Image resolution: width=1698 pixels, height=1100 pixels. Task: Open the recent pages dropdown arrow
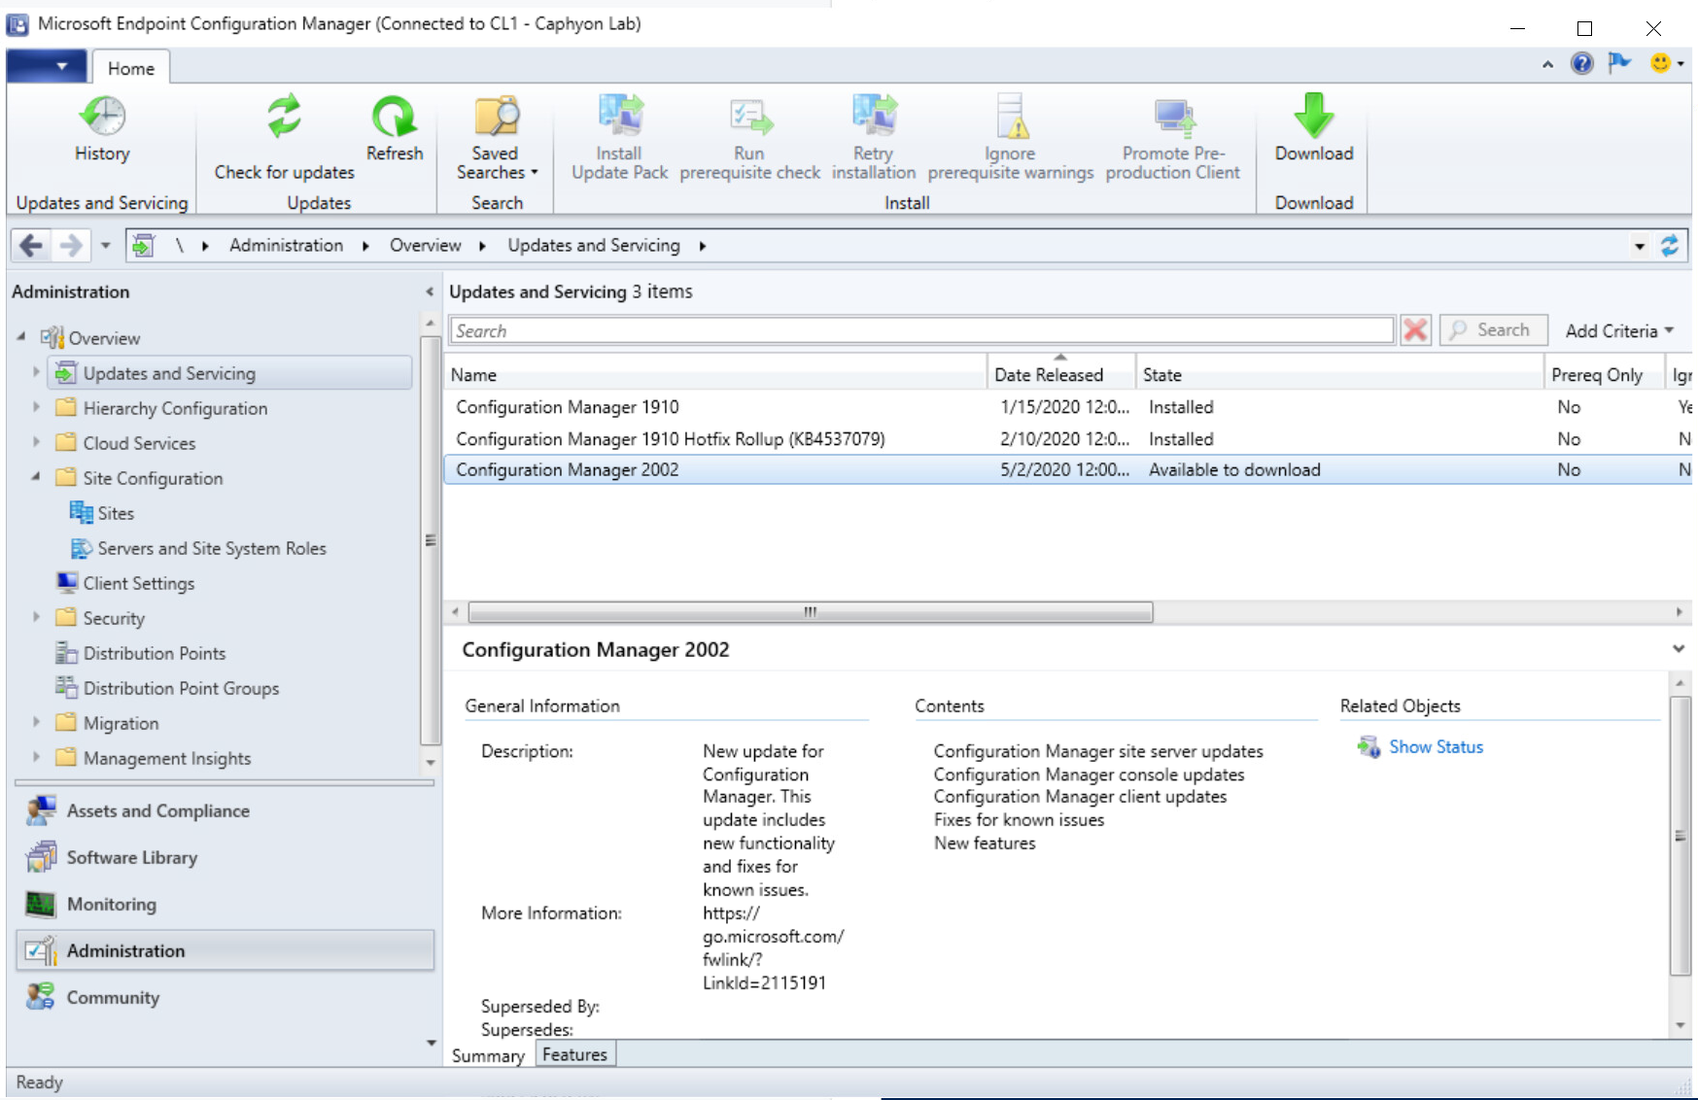(105, 246)
